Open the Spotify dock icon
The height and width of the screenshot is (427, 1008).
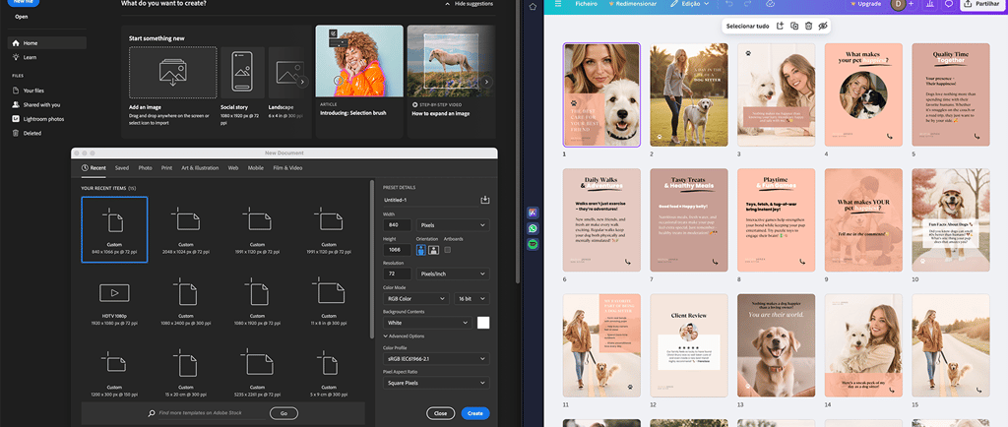pos(533,244)
